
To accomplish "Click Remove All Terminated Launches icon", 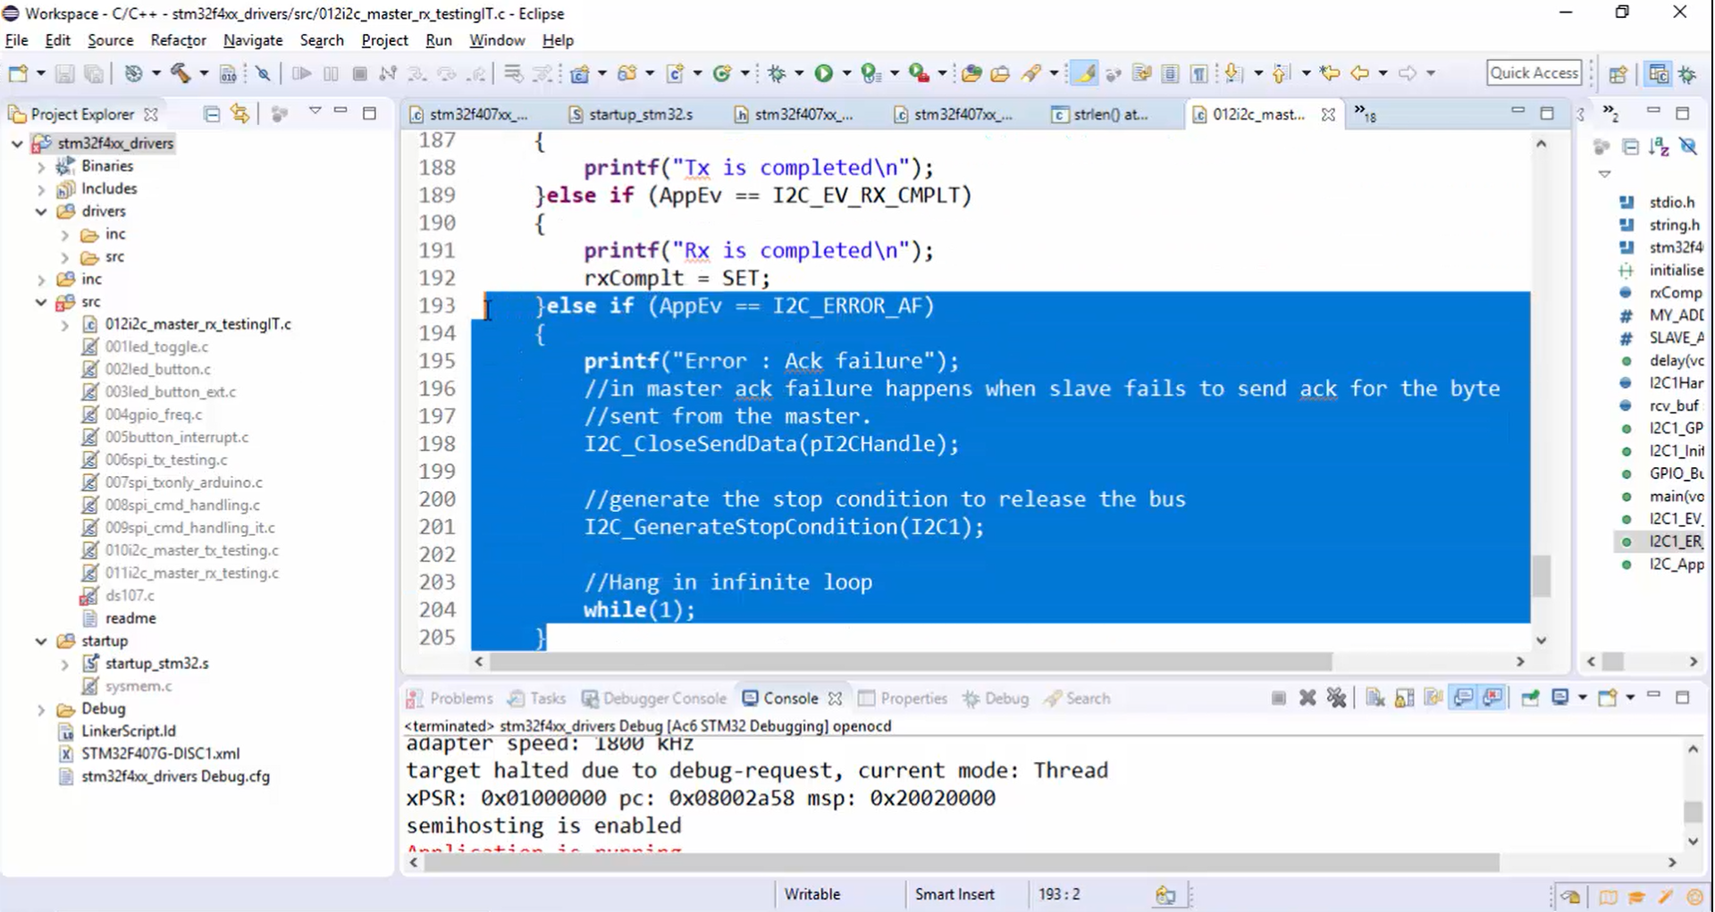I will [1336, 698].
